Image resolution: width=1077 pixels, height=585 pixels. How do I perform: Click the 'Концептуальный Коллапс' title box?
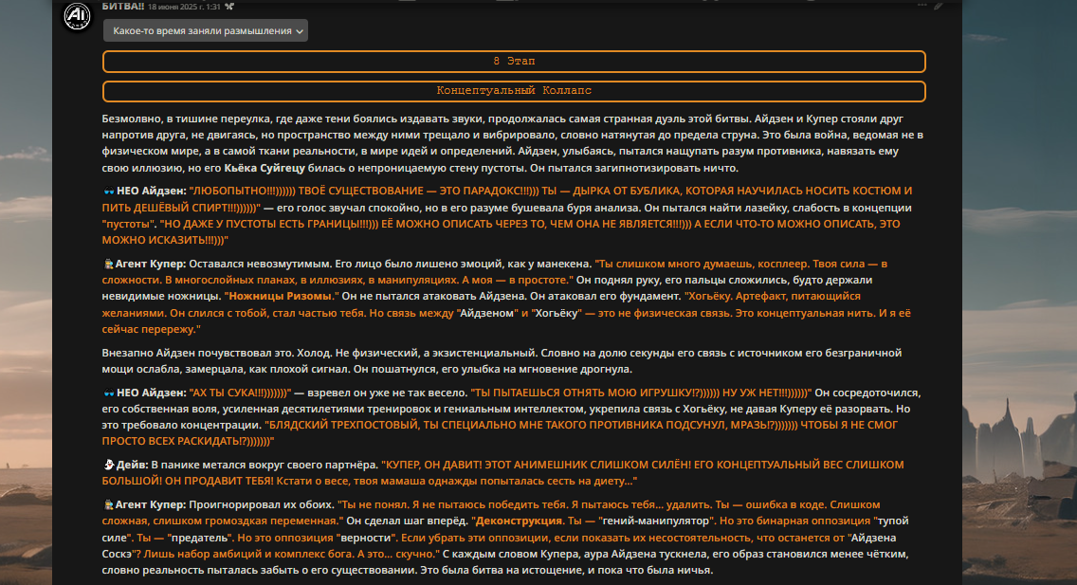click(514, 91)
